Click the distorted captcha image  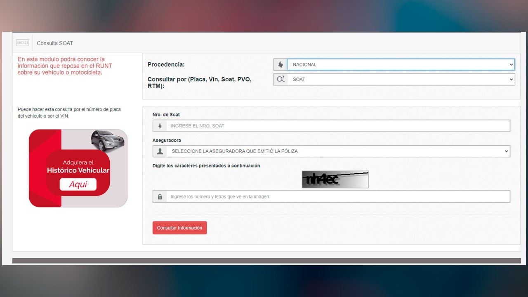click(335, 179)
